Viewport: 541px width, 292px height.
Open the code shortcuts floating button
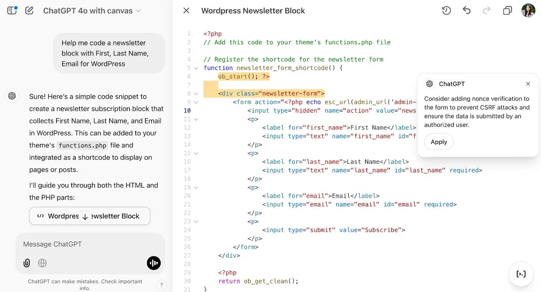point(521,274)
